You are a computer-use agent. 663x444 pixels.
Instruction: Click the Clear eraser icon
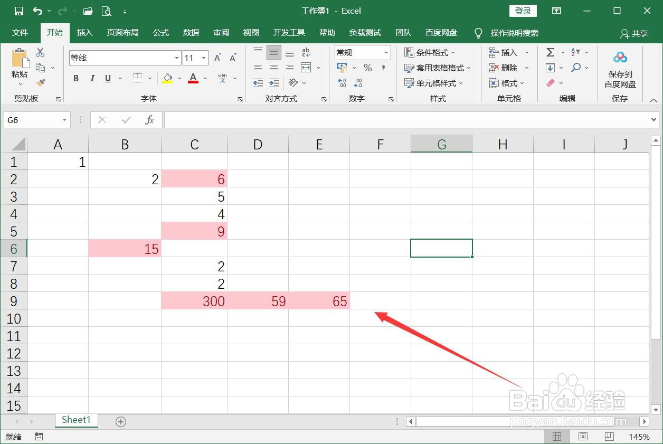click(x=551, y=83)
